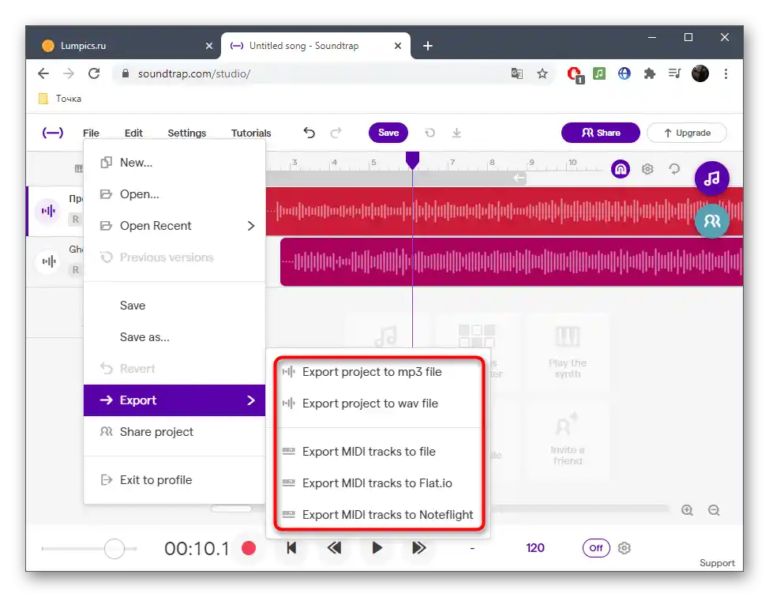The height and width of the screenshot is (597, 769).
Task: Fast forward the playback
Action: point(418,548)
